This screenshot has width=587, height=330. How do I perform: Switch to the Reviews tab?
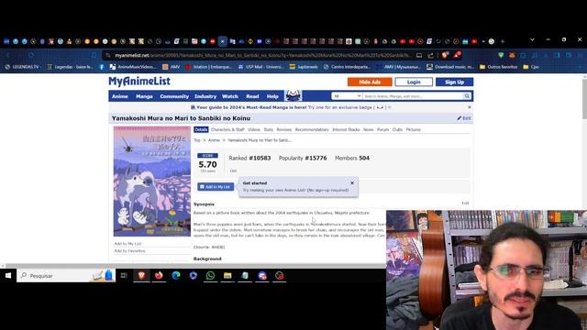point(283,129)
